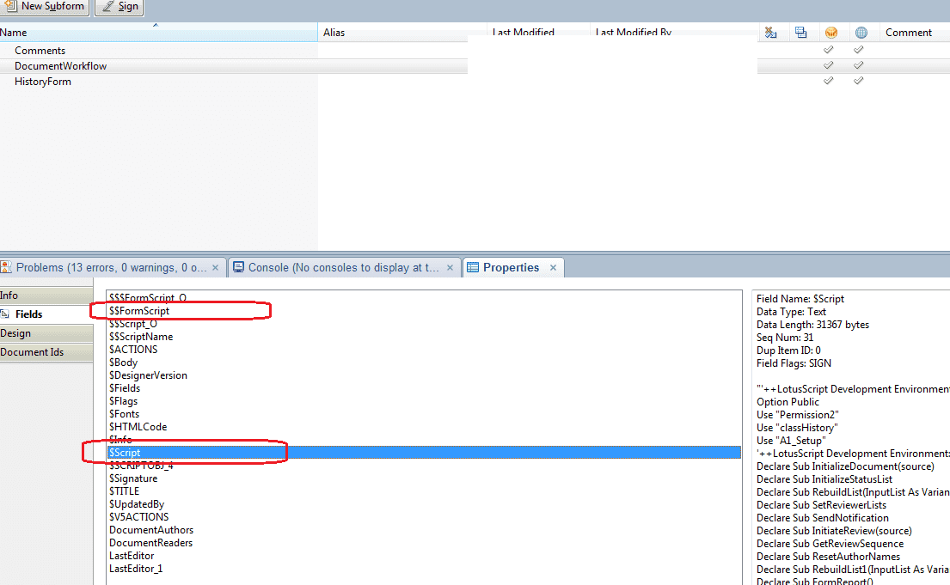Toggle Notes checkmark for Comments subform
The height and width of the screenshot is (585, 950).
(830, 51)
